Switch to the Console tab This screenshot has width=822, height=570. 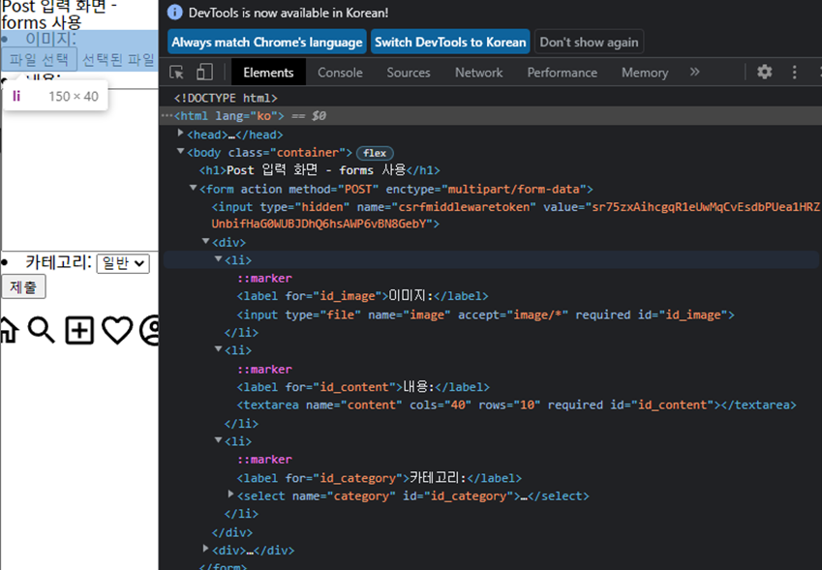point(340,73)
